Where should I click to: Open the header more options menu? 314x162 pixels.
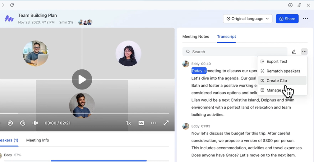[305, 19]
